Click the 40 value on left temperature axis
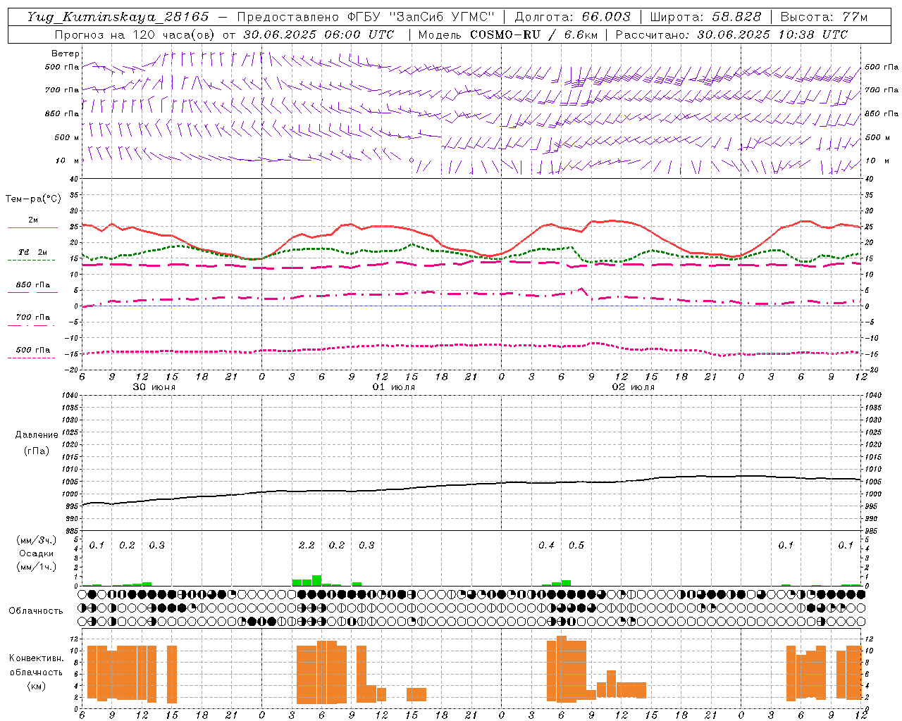This screenshot has width=902, height=721. point(74,179)
